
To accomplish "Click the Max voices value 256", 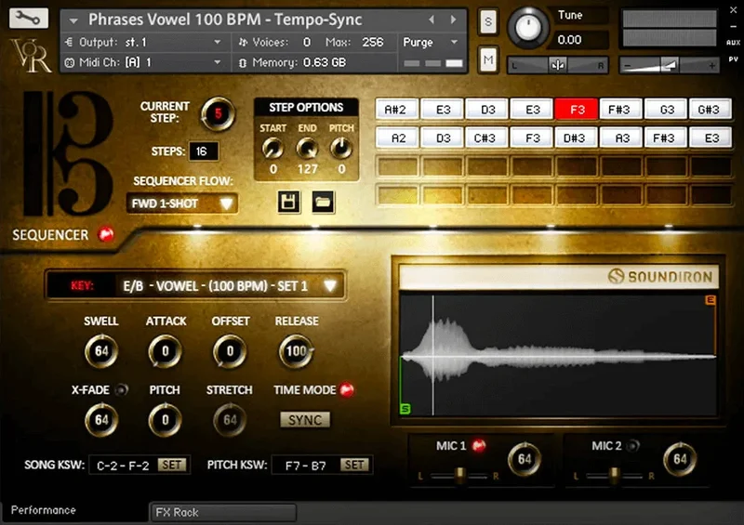I will coord(373,42).
